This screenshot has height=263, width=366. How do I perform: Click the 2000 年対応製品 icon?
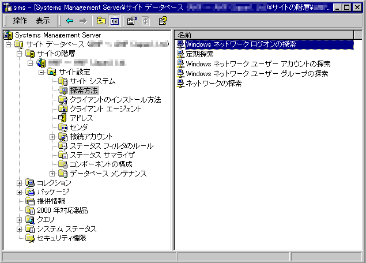pyautogui.click(x=30, y=211)
